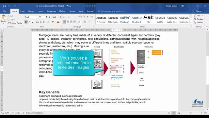Screen dimensions: 209x118
Task: Select the Format Painter tool
Action: coord(15,23)
